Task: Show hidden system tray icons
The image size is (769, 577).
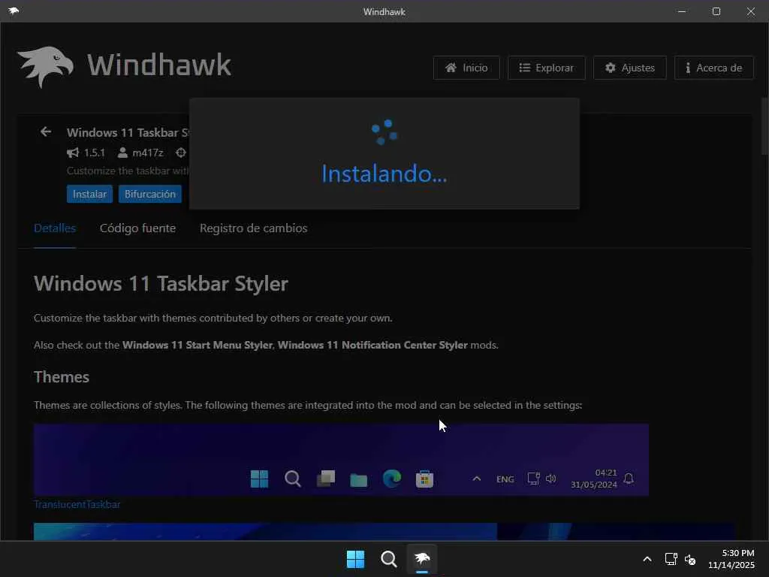Action: pyautogui.click(x=647, y=559)
